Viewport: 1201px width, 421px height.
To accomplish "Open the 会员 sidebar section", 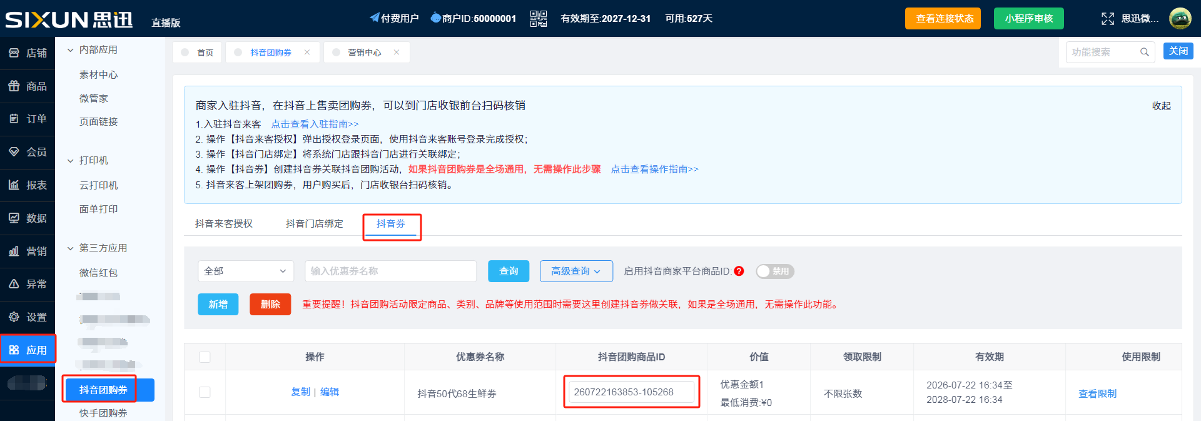I will click(x=28, y=152).
